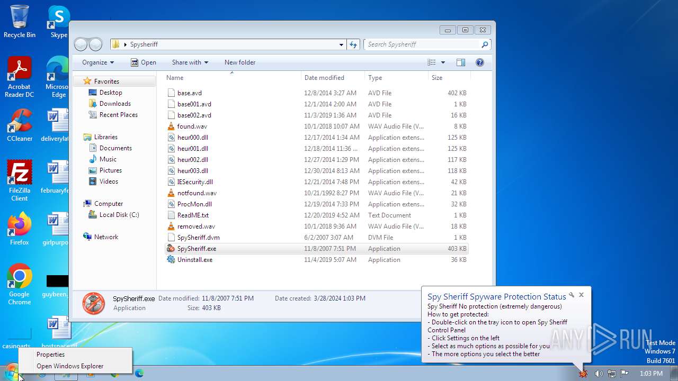This screenshot has width=678, height=381.
Task: Click the refresh address bar button
Action: (353, 44)
